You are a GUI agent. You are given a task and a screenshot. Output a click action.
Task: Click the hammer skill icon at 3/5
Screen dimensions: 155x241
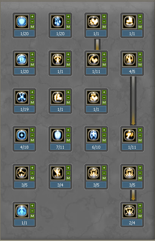tap(22, 173)
